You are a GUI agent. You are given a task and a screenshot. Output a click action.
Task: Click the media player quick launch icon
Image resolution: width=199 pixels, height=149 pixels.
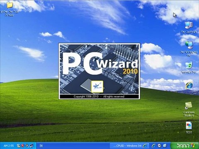159,146
